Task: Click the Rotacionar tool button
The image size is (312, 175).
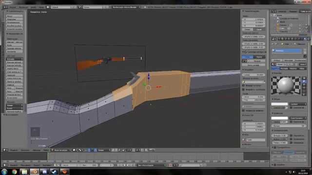Action: pos(14,19)
